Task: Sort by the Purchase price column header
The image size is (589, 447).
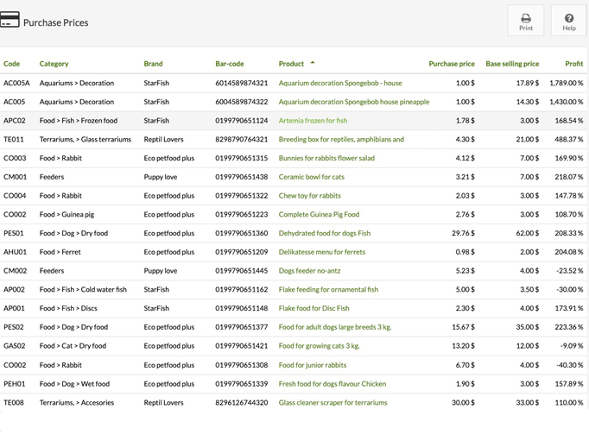Action: [452, 64]
